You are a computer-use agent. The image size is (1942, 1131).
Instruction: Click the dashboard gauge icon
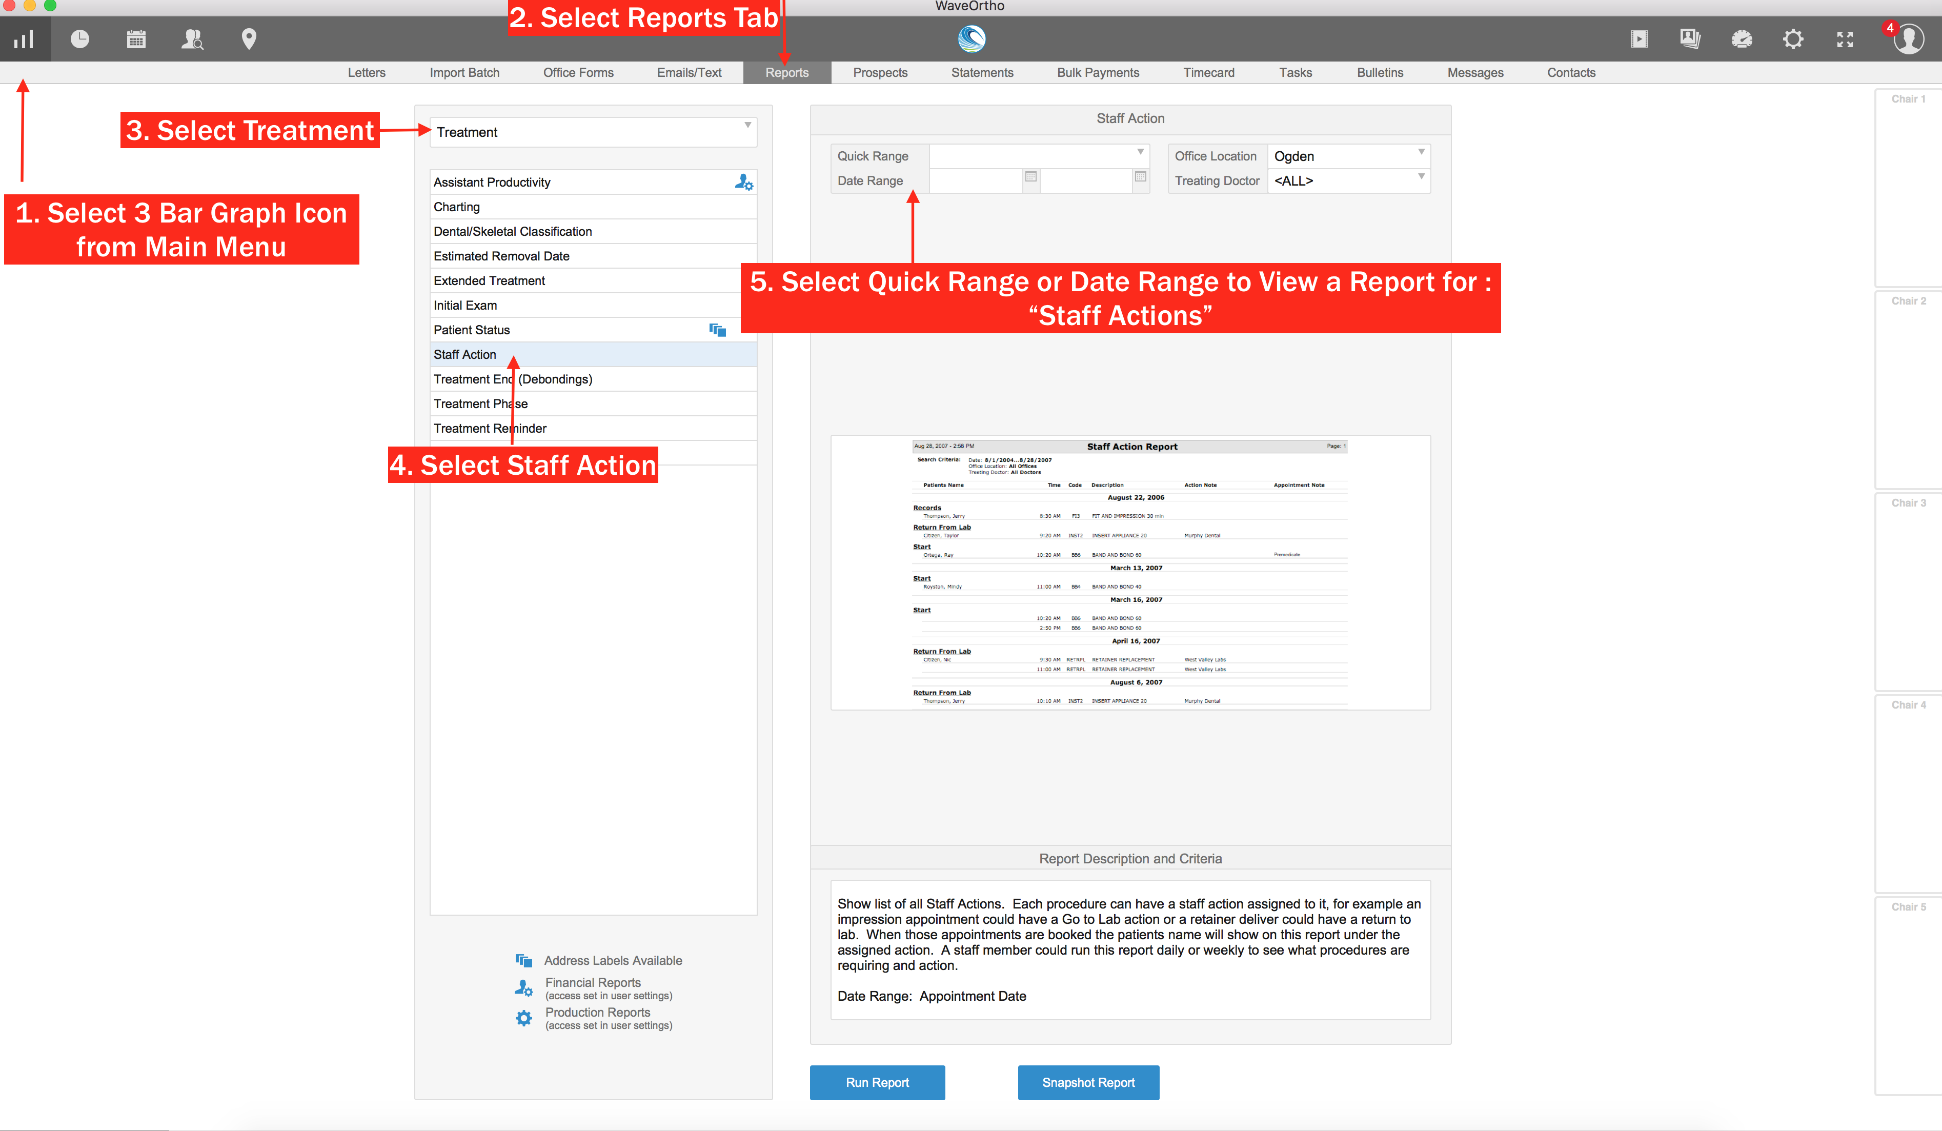1742,39
